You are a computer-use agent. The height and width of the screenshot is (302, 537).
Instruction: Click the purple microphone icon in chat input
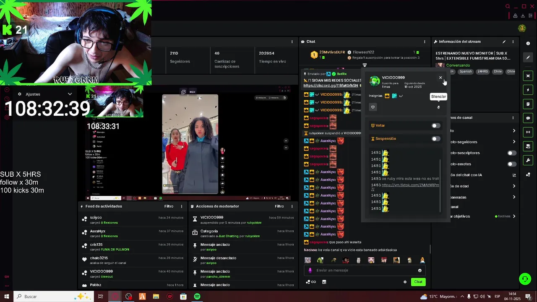click(x=310, y=271)
